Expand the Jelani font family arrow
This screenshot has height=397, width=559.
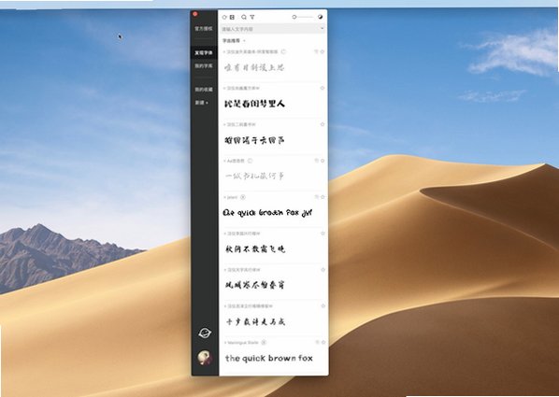coord(224,197)
